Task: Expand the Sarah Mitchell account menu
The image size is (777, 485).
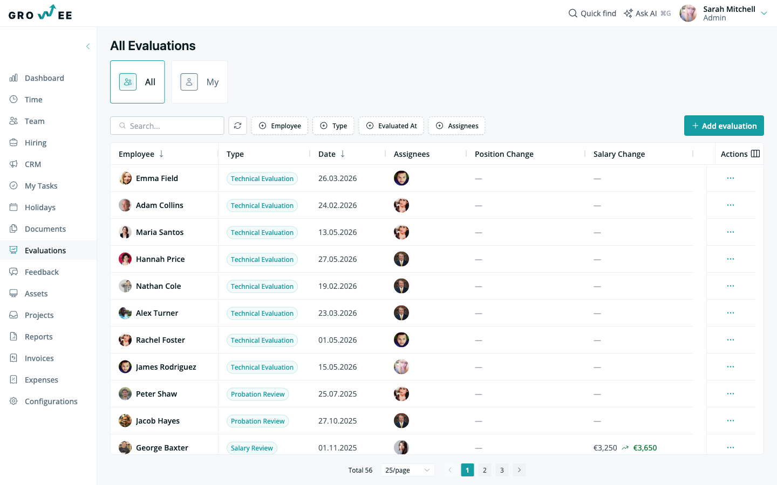Action: (764, 13)
